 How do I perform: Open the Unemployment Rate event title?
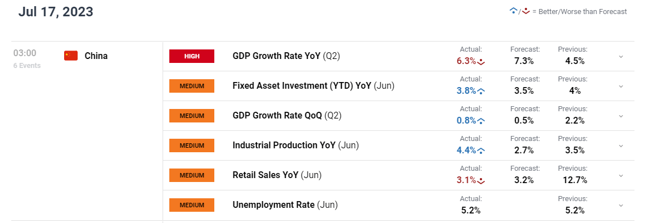tap(285, 204)
